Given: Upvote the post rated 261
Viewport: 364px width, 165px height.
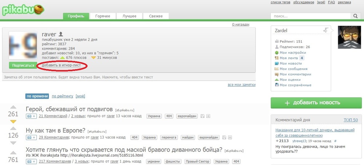Looking at the screenshot, I should coord(13,108).
